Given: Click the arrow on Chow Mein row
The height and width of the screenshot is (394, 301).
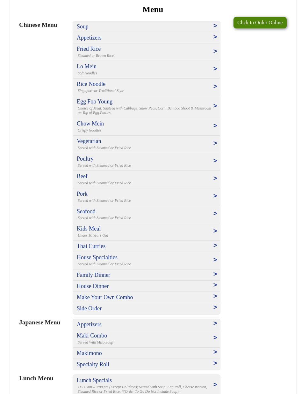Looking at the screenshot, I should 215,126.
